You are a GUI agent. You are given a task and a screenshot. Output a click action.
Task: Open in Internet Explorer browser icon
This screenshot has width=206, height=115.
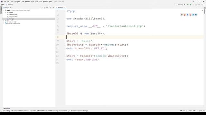click(193, 15)
